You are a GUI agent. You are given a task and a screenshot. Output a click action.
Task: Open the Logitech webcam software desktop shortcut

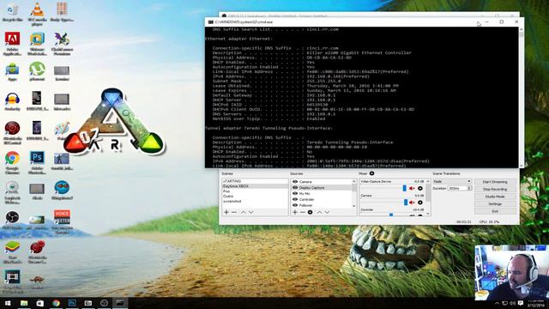[12, 192]
